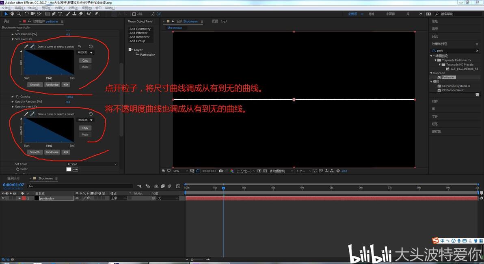Open the show channel color icon in viewer
Image resolution: width=484 pixels, height=264 pixels.
(232, 171)
